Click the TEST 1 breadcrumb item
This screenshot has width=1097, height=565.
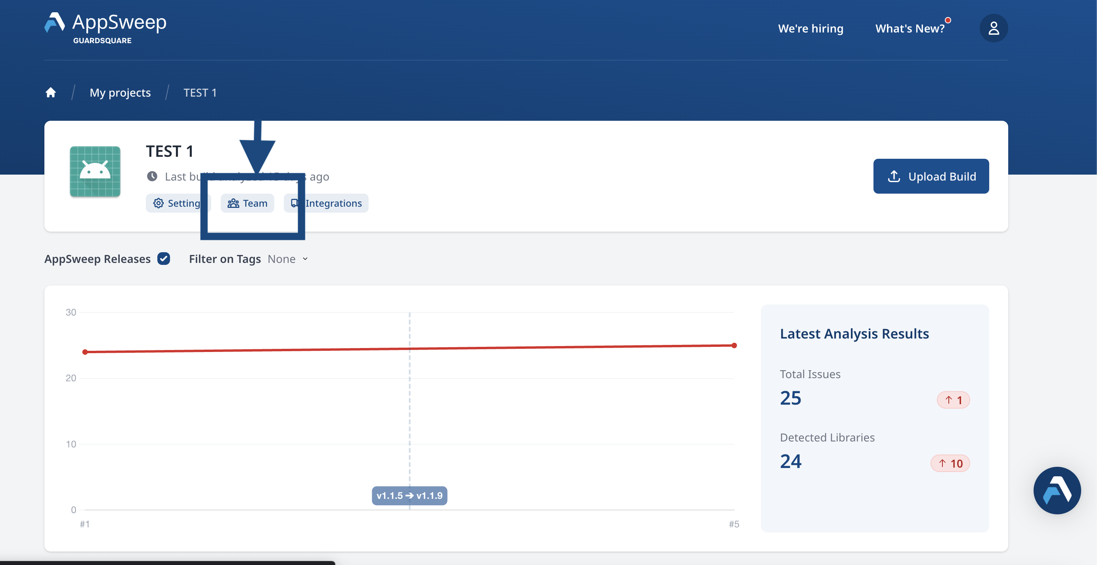(200, 92)
